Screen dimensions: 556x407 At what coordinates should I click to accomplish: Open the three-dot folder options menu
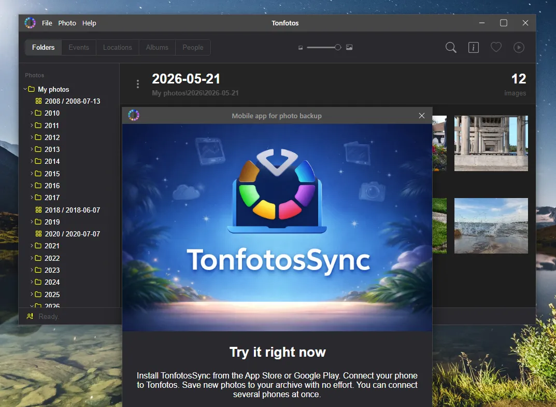[138, 84]
